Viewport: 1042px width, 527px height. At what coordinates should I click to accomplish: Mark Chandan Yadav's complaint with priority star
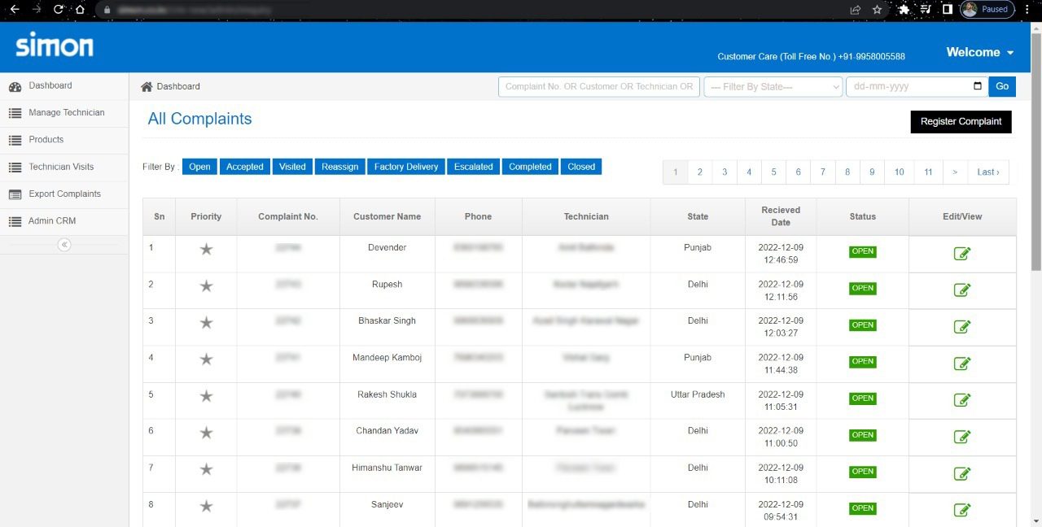pos(206,433)
